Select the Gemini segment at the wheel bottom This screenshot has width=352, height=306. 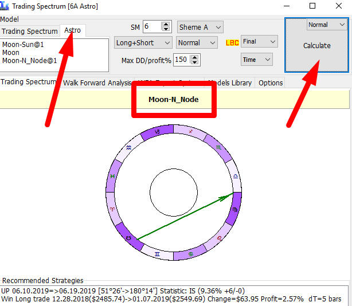pyautogui.click(x=157, y=253)
